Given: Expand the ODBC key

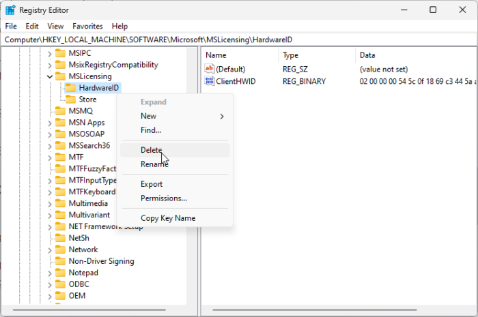Looking at the screenshot, I should pyautogui.click(x=50, y=285).
